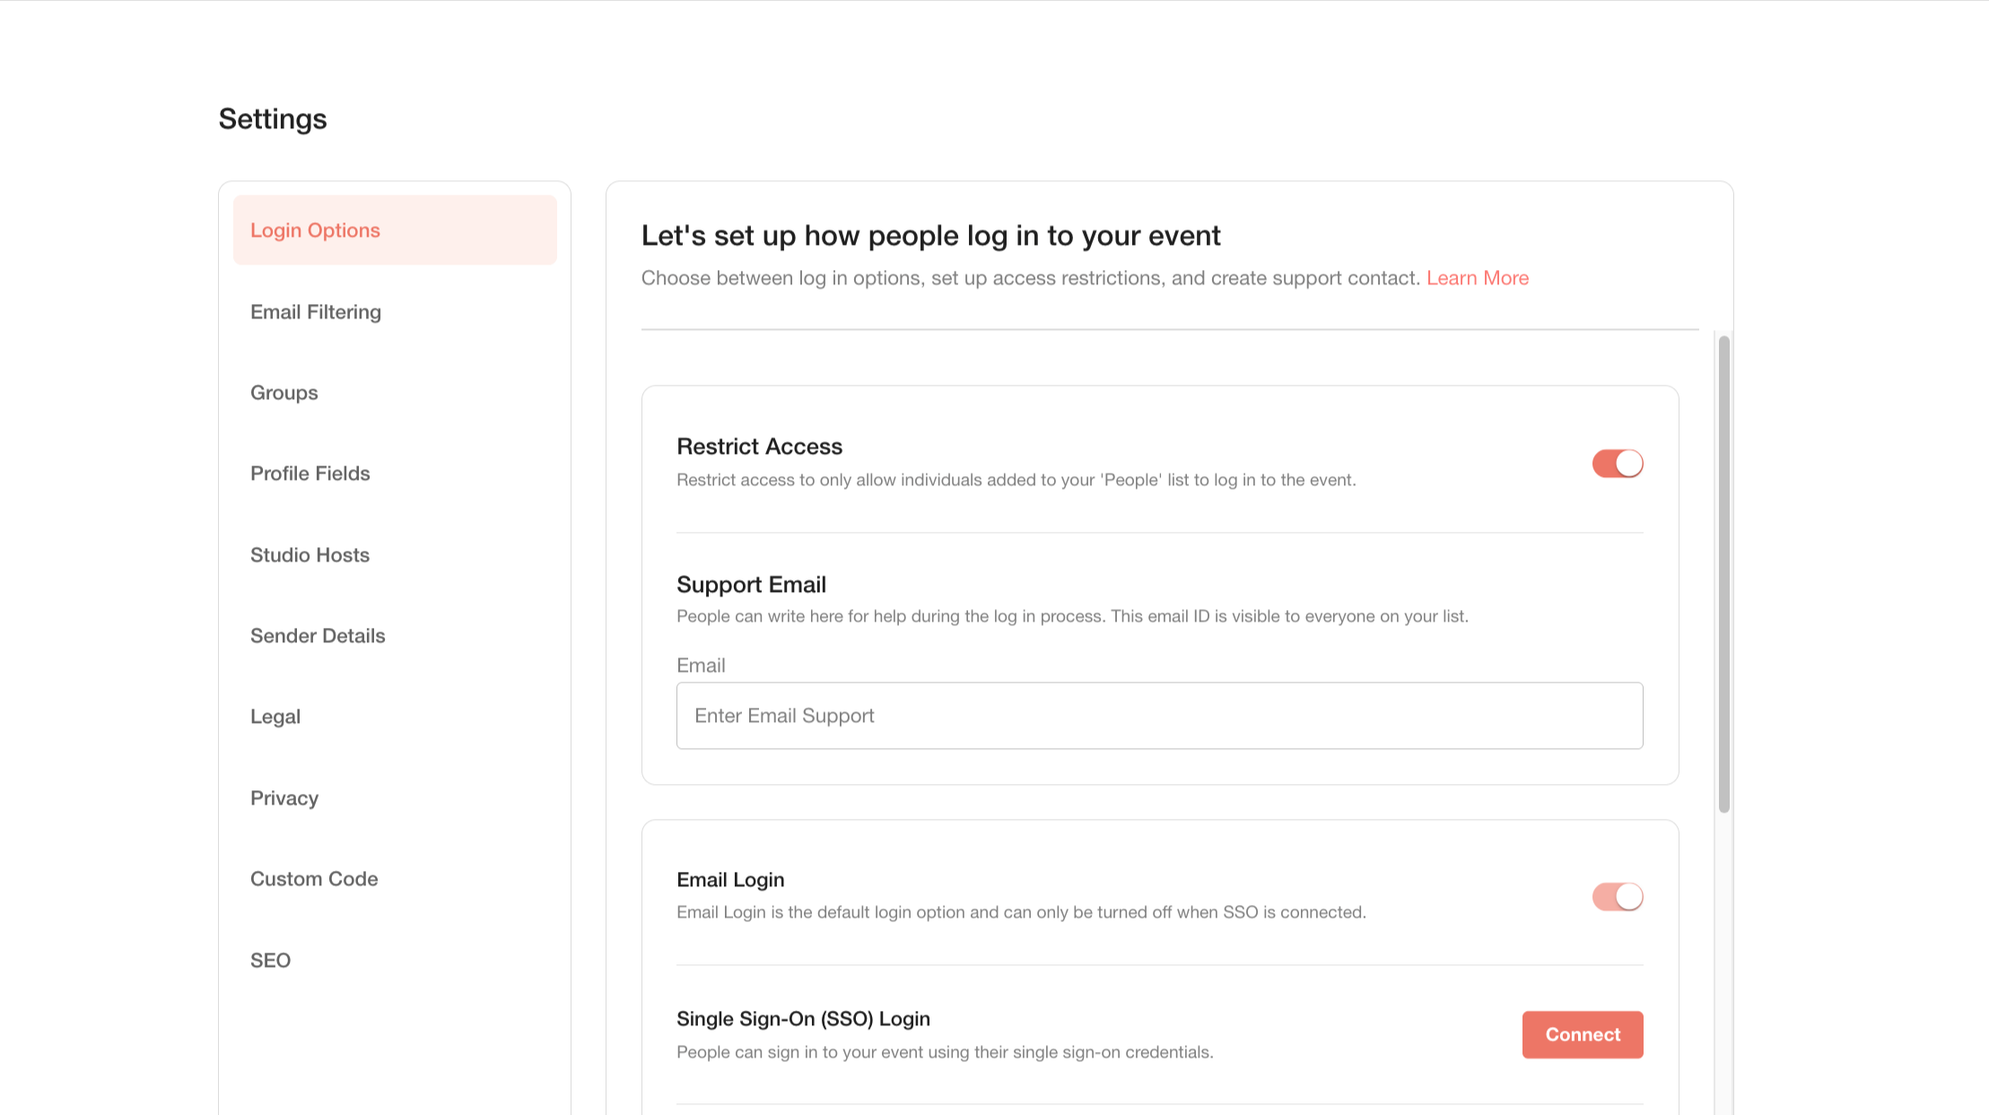1989x1115 pixels.
Task: Open Profile Fields settings
Action: pyautogui.click(x=310, y=473)
